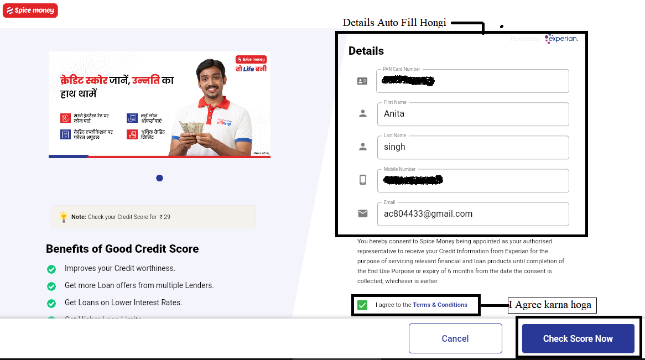645x360 pixels.
Task: Click the Last Name field containing singh
Action: tap(473, 147)
